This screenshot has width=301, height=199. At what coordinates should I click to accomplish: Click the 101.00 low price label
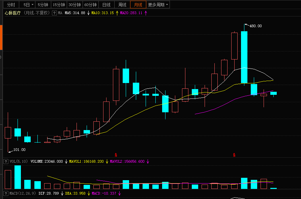pos(19,150)
